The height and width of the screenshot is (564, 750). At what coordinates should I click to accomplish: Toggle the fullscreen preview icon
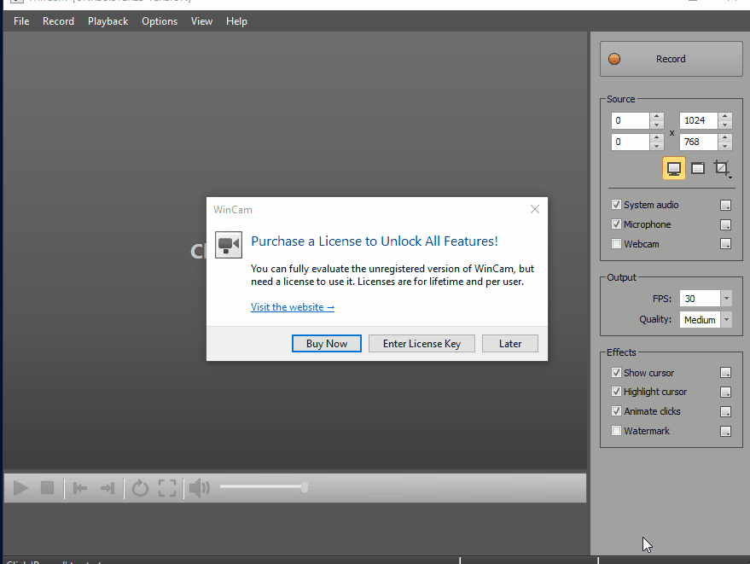pyautogui.click(x=167, y=488)
